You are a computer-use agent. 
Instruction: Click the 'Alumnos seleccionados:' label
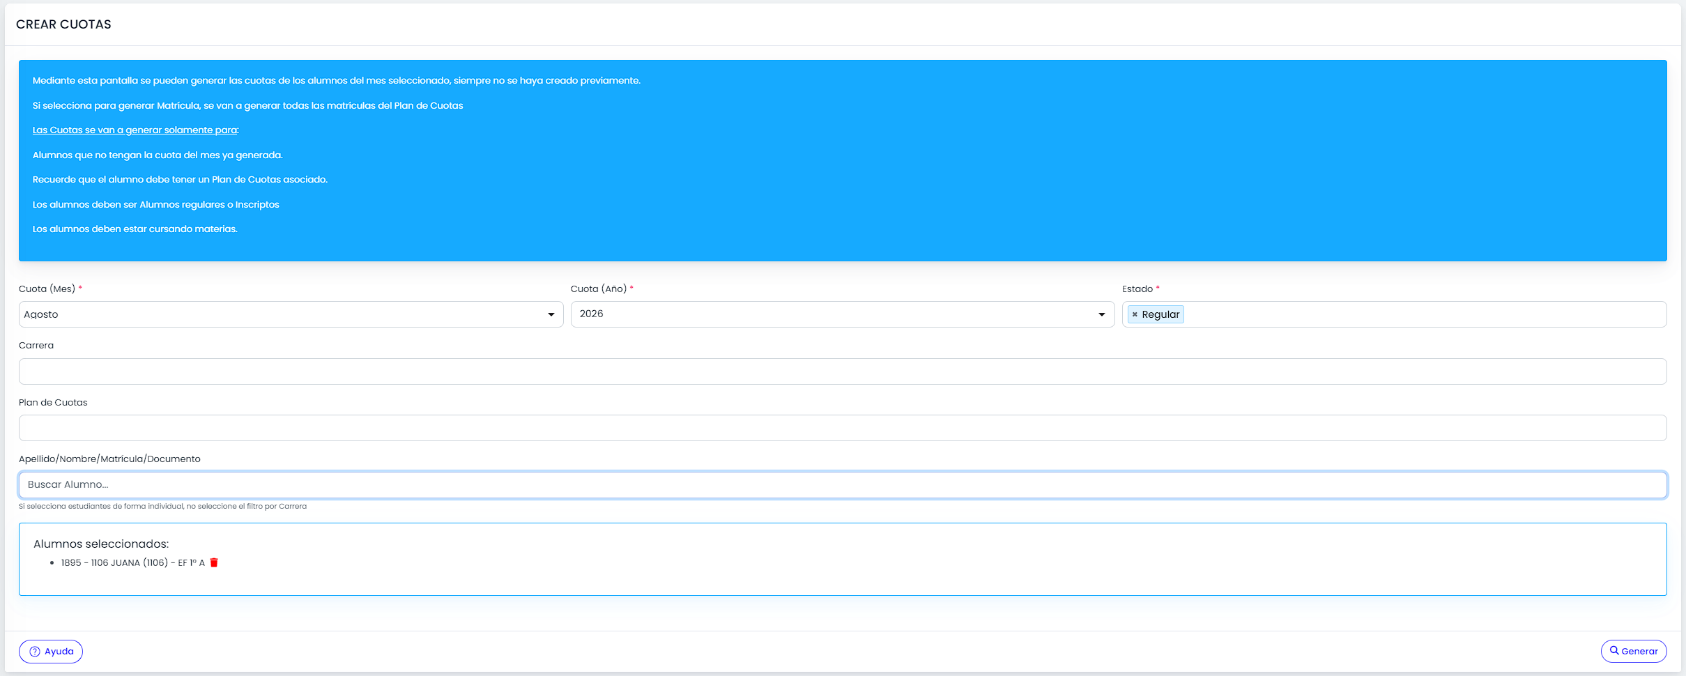(101, 544)
